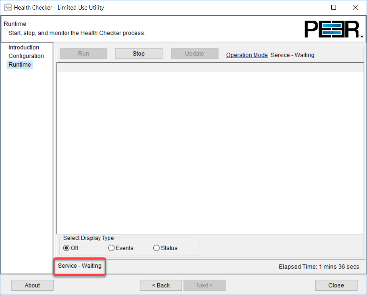Switch to the Runtime page
The image size is (367, 295).
(x=20, y=64)
